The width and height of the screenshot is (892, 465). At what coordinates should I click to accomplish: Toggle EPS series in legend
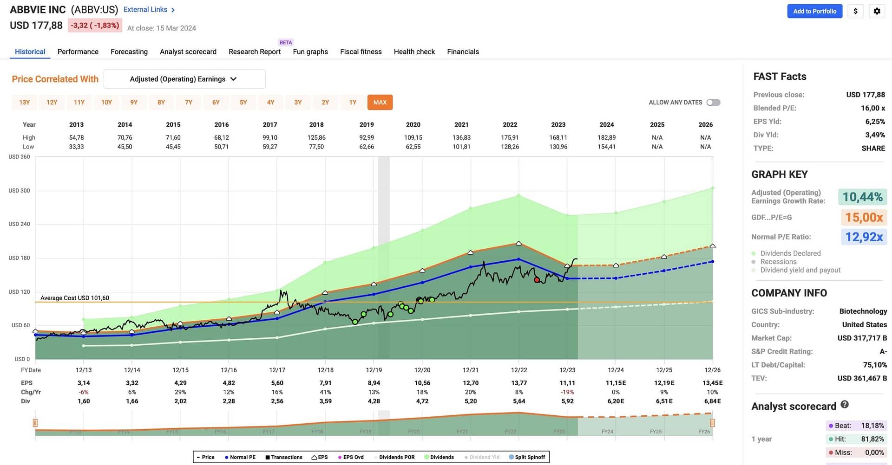pyautogui.click(x=320, y=457)
